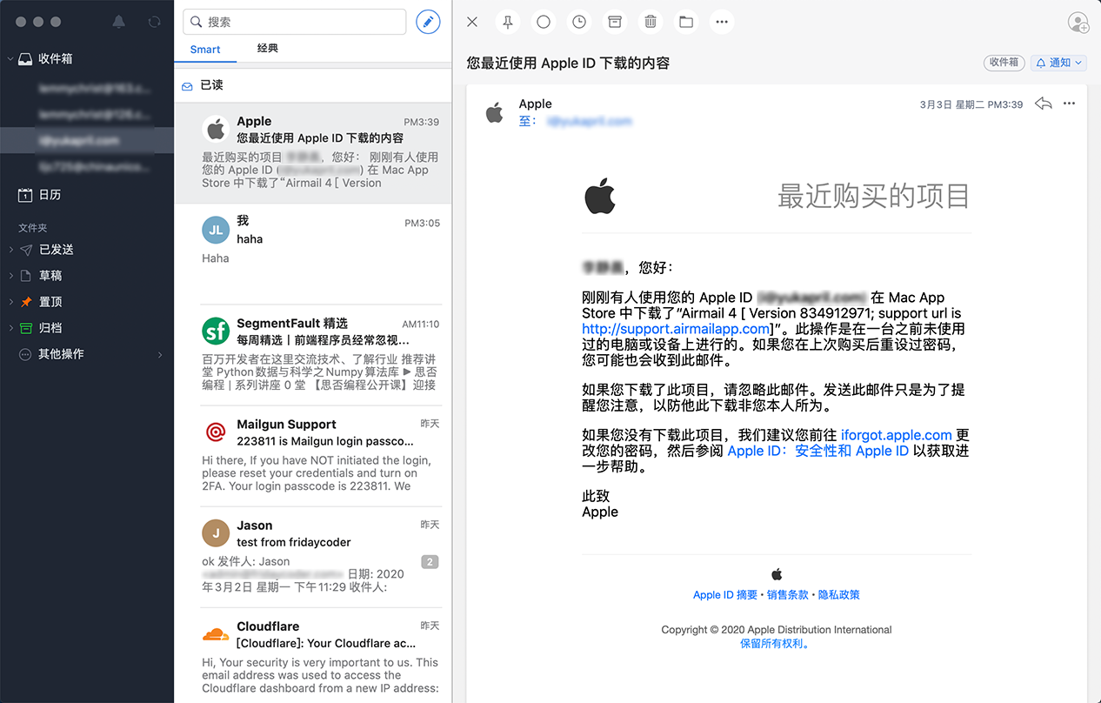The height and width of the screenshot is (703, 1101).
Task: Click the 搜索 search field
Action: point(296,22)
